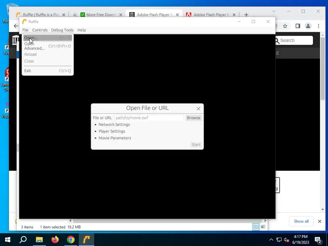
Task: Close the Ruffle browser tab
Action: pos(64,15)
